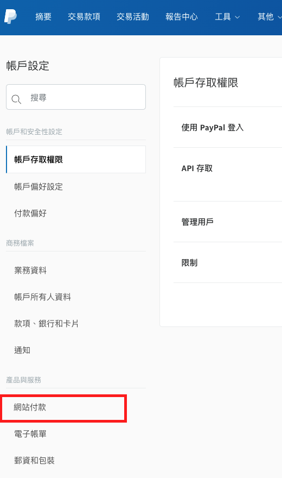Open 報告中心 from the top navigation

182,17
